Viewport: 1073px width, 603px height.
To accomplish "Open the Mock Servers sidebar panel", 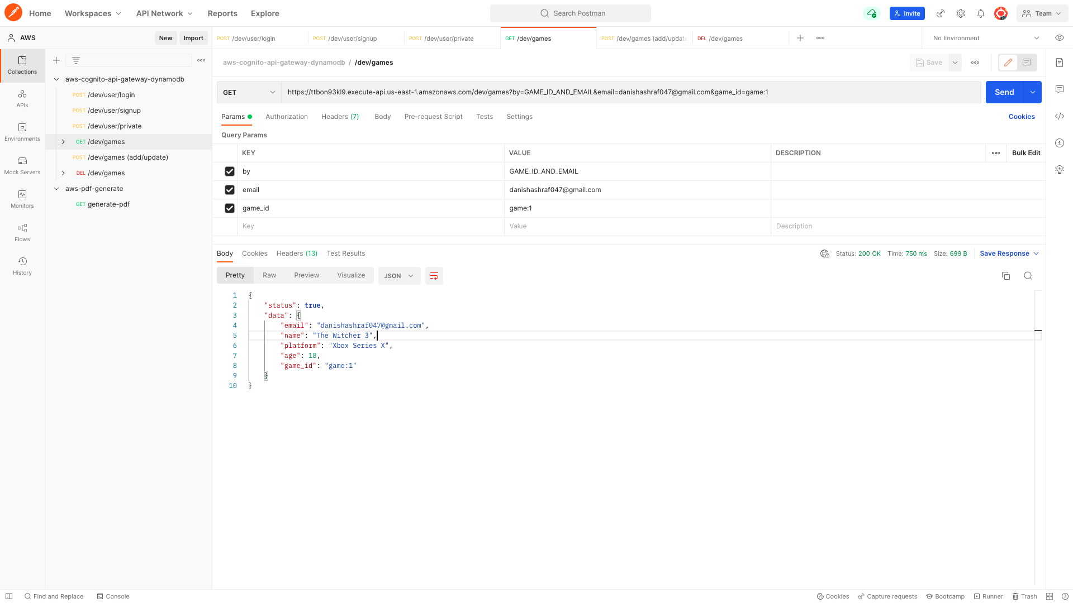I will click(x=22, y=165).
